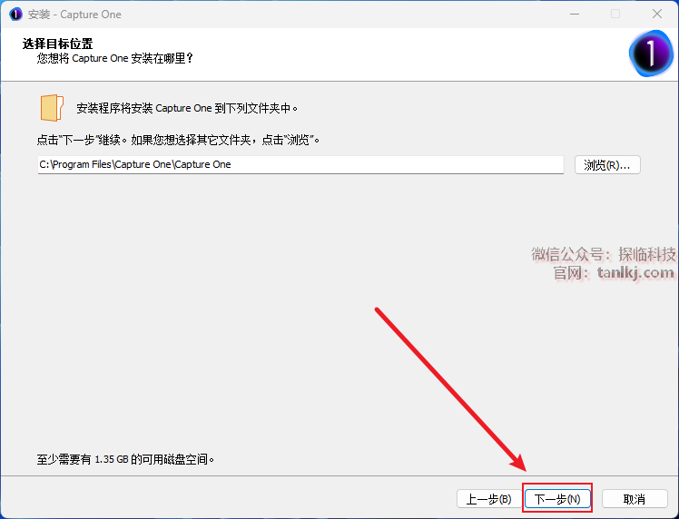Click the 下一步(N) button to continue
The image size is (679, 519).
click(x=557, y=499)
